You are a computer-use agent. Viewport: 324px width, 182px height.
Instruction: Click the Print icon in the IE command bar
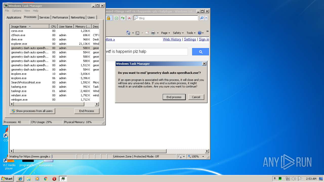(153, 33)
